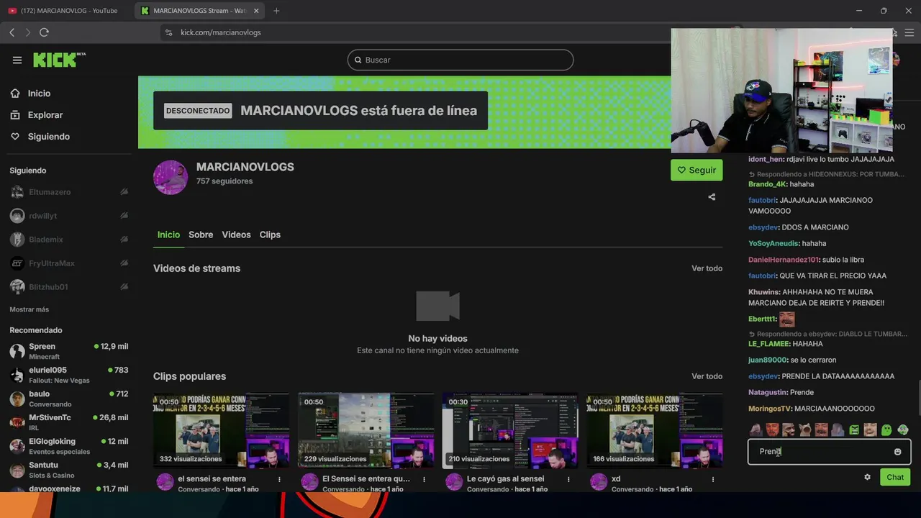Click the Seguir follow button

point(697,170)
